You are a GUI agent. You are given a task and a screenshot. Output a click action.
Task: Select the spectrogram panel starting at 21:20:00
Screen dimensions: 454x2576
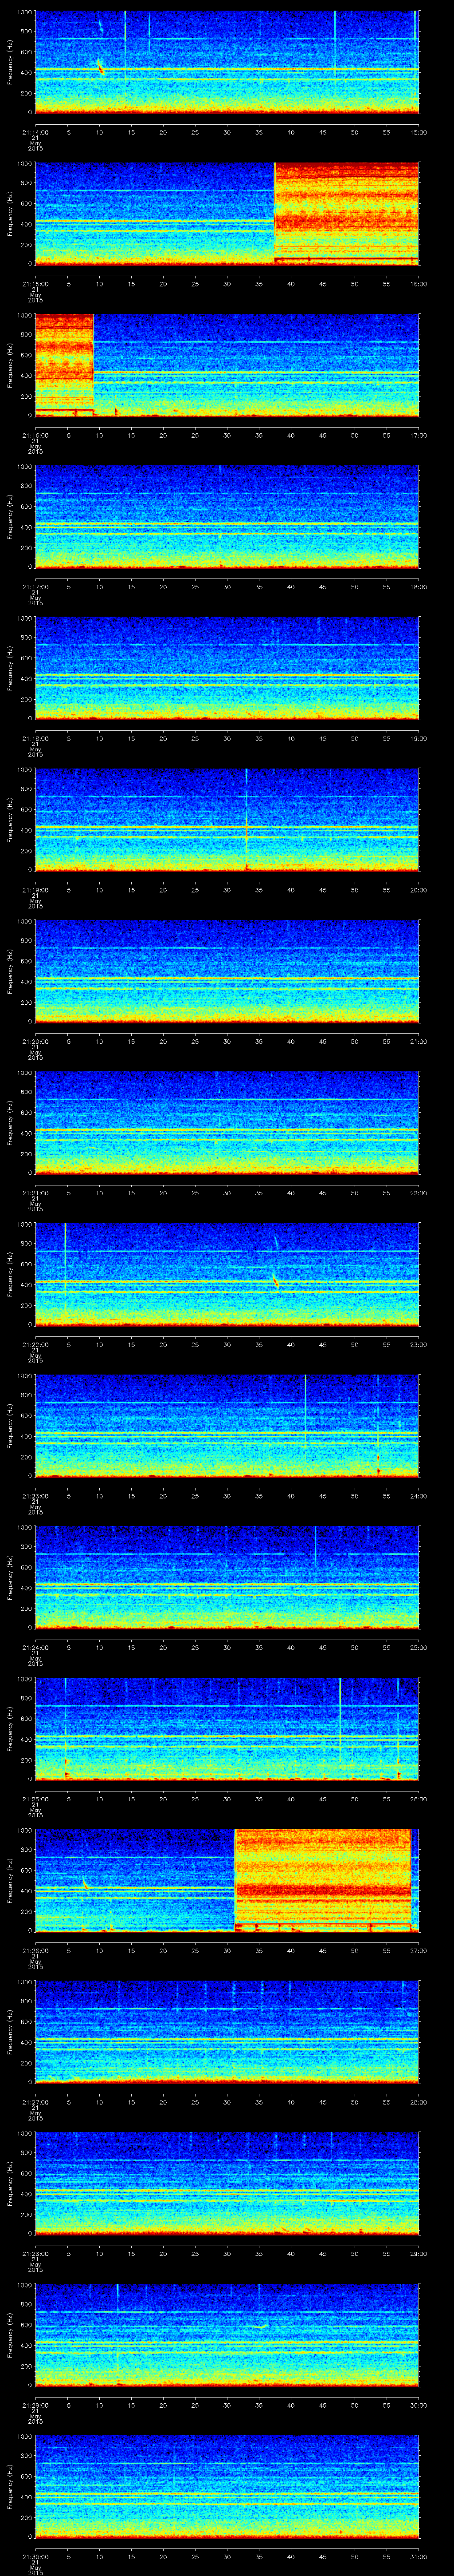coord(227,971)
